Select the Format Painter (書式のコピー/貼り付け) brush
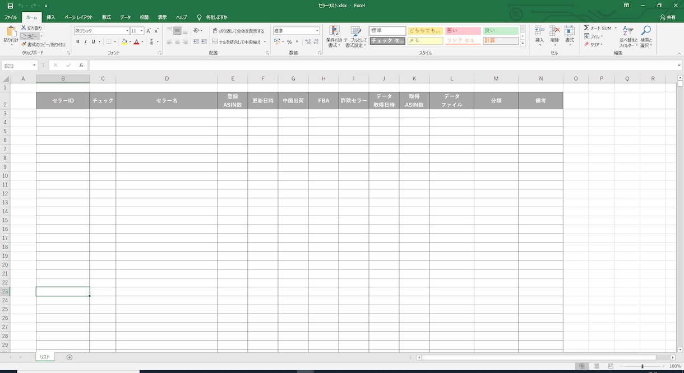 24,44
